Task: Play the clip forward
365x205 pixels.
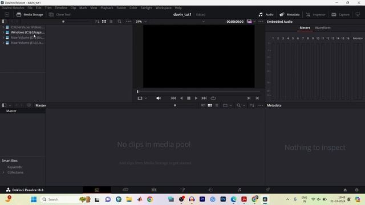Action: (196, 98)
